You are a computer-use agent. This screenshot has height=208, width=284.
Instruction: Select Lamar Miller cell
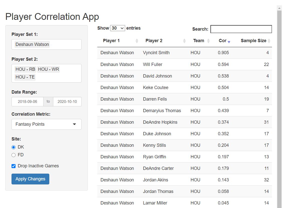155,203
